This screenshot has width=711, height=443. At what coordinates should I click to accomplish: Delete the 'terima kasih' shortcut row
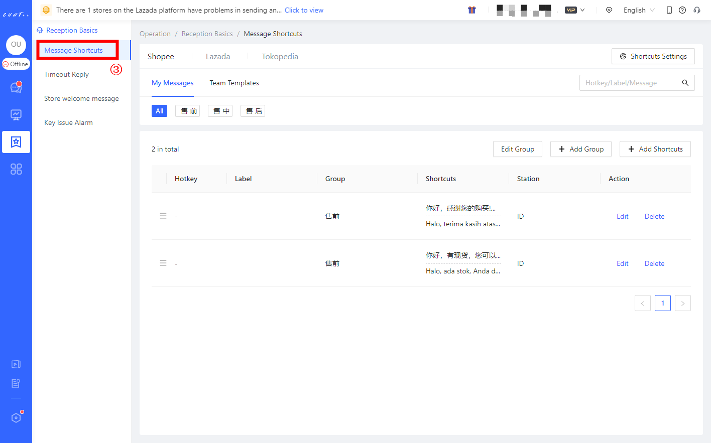click(654, 216)
